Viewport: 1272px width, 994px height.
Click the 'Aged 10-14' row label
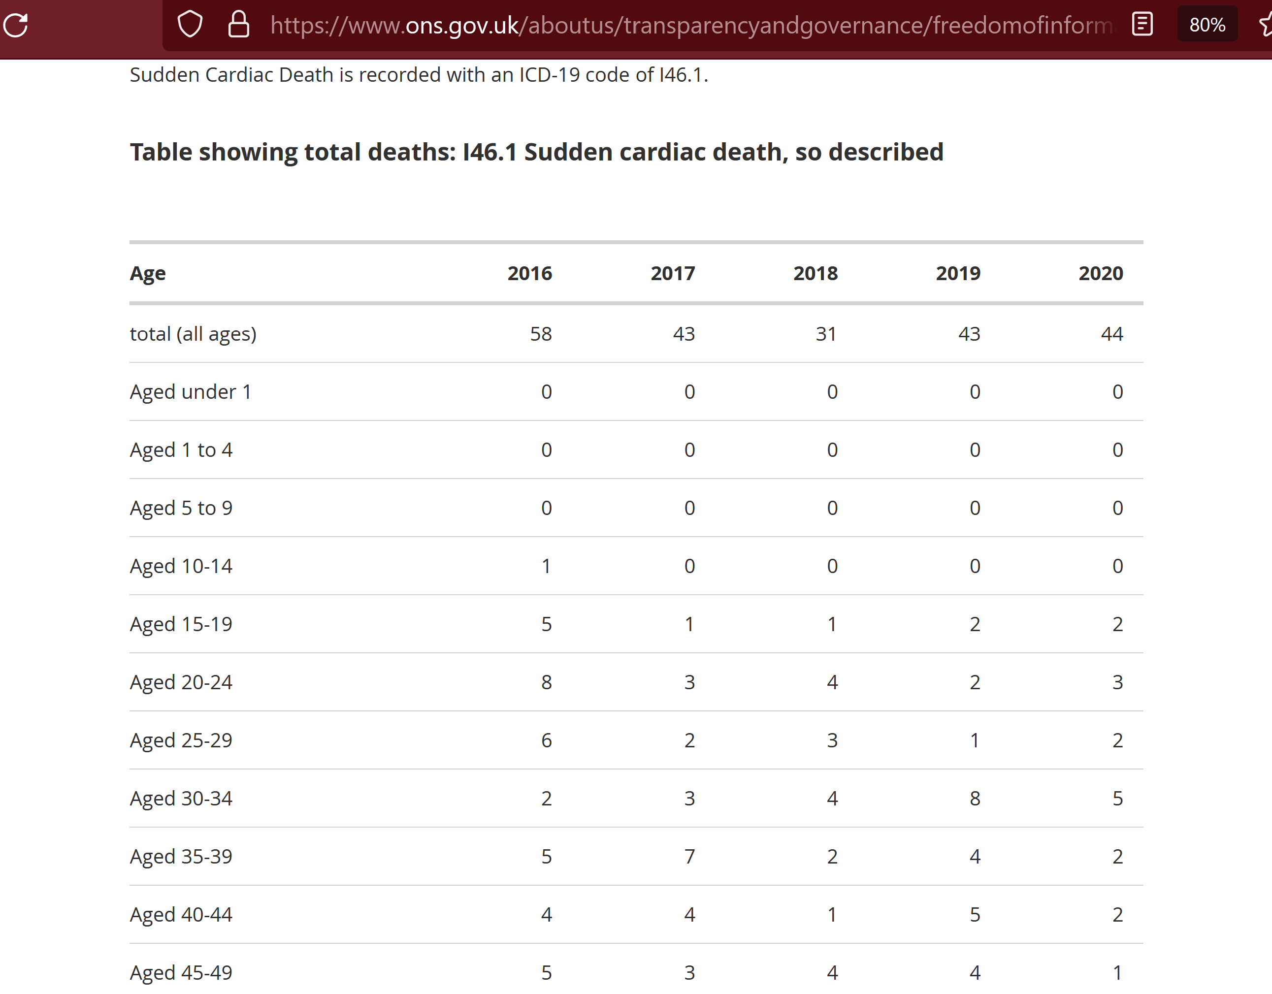point(181,566)
